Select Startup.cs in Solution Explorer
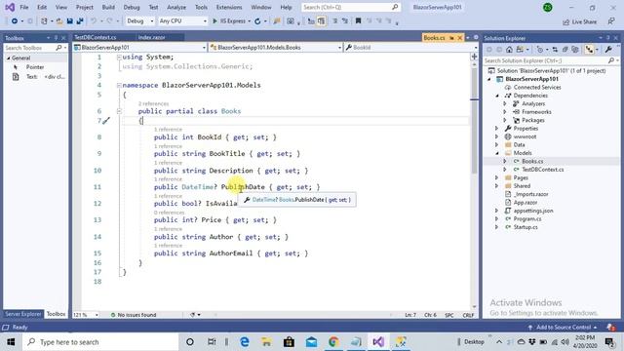This screenshot has width=624, height=351. (526, 227)
